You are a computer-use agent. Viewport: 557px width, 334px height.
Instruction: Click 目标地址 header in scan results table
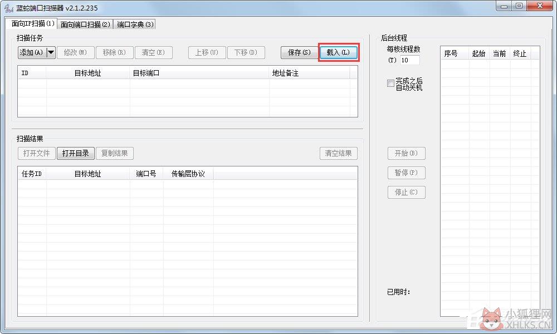(88, 174)
